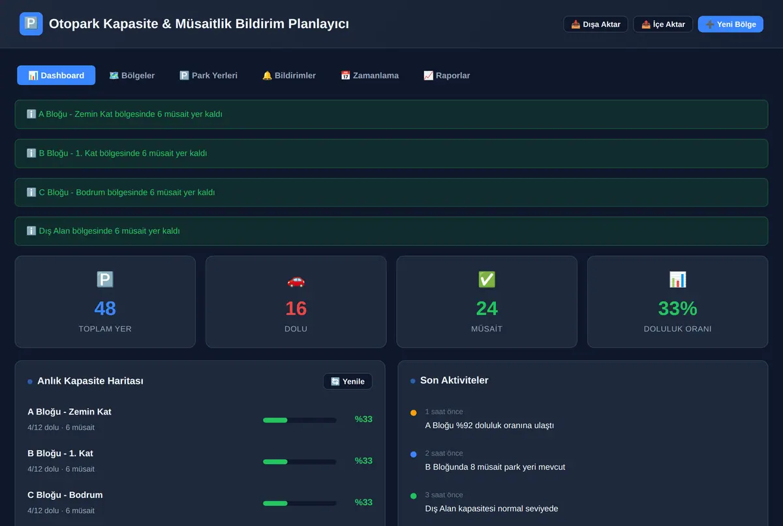Click the bar chart icon above 33%
This screenshot has width=783, height=526.
click(x=678, y=280)
